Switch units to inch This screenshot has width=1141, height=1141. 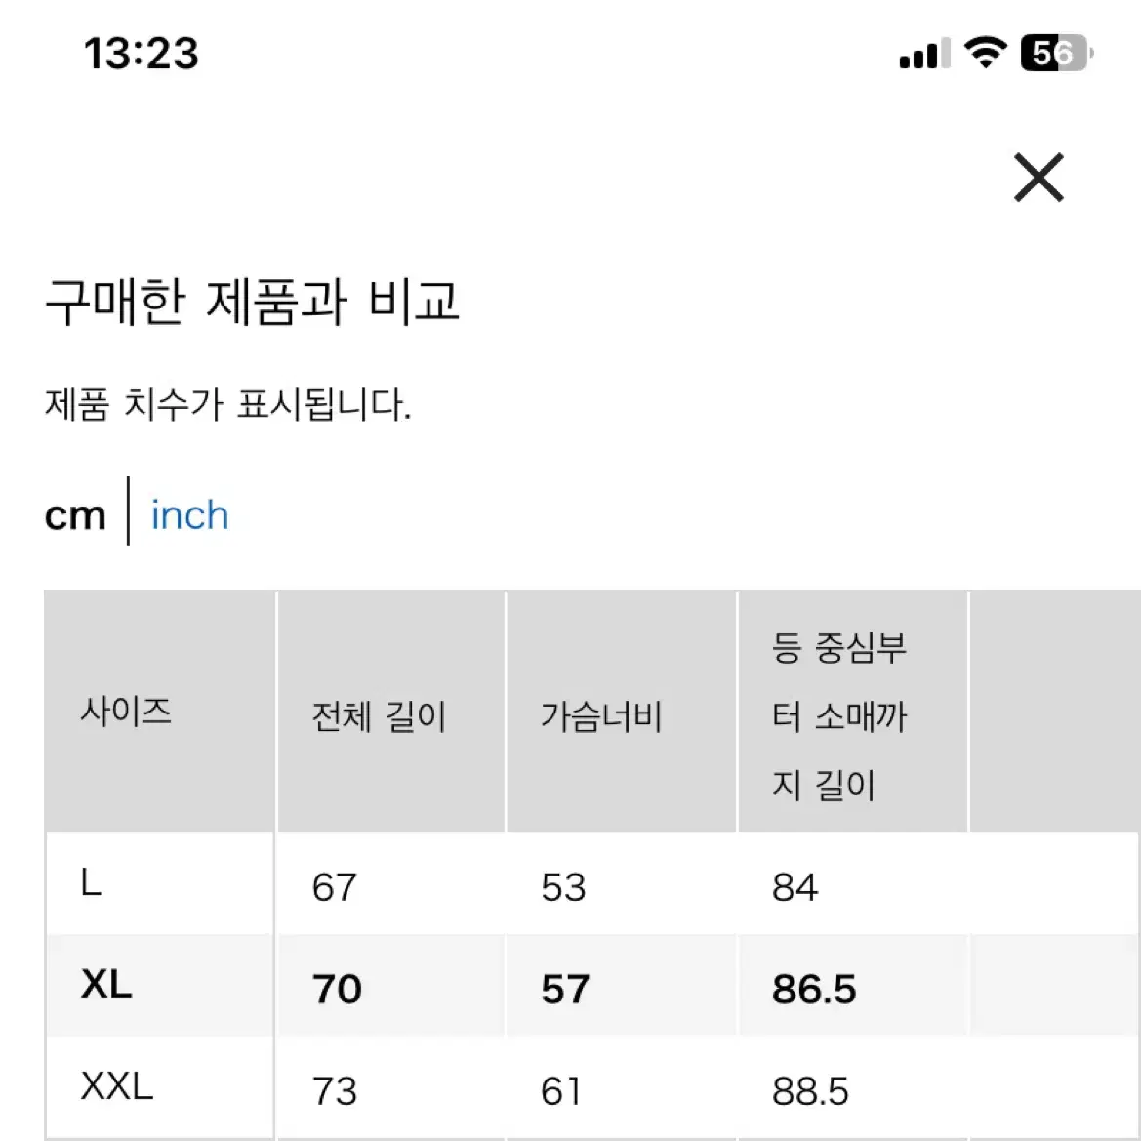pos(190,515)
